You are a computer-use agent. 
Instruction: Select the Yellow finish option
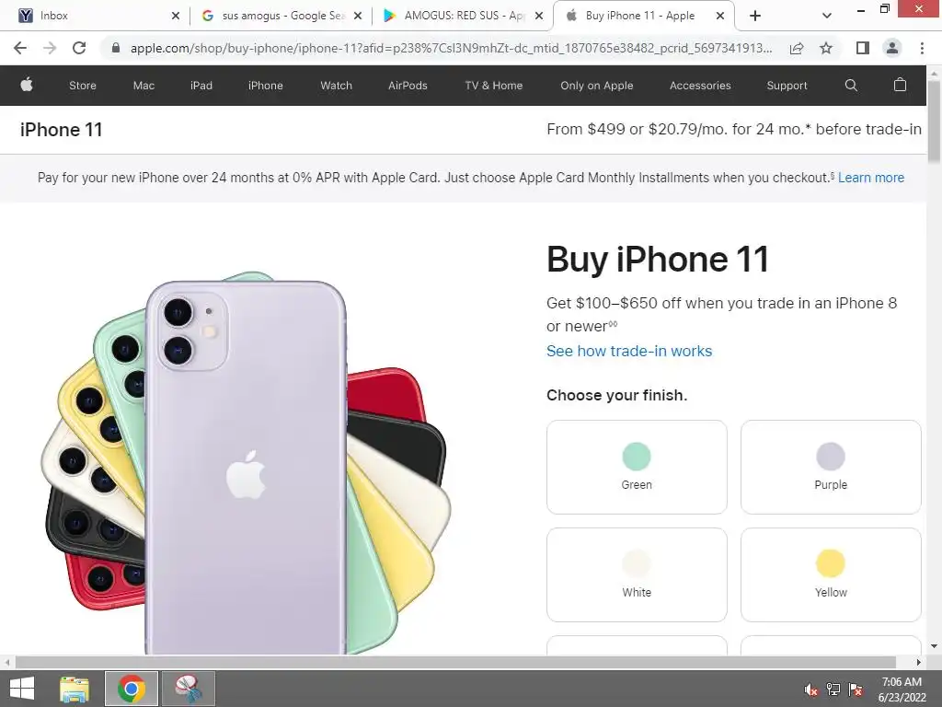(831, 574)
